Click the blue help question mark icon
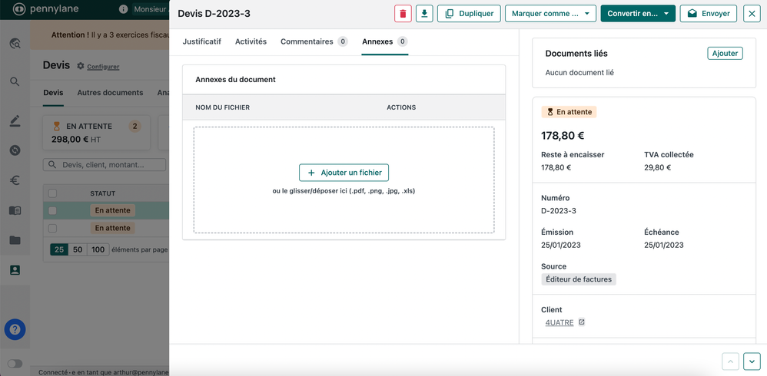Screen dimensions: 767x376 15,329
